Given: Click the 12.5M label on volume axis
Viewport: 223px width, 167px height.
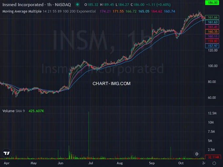Looking at the screenshot, I should [x=212, y=113].
